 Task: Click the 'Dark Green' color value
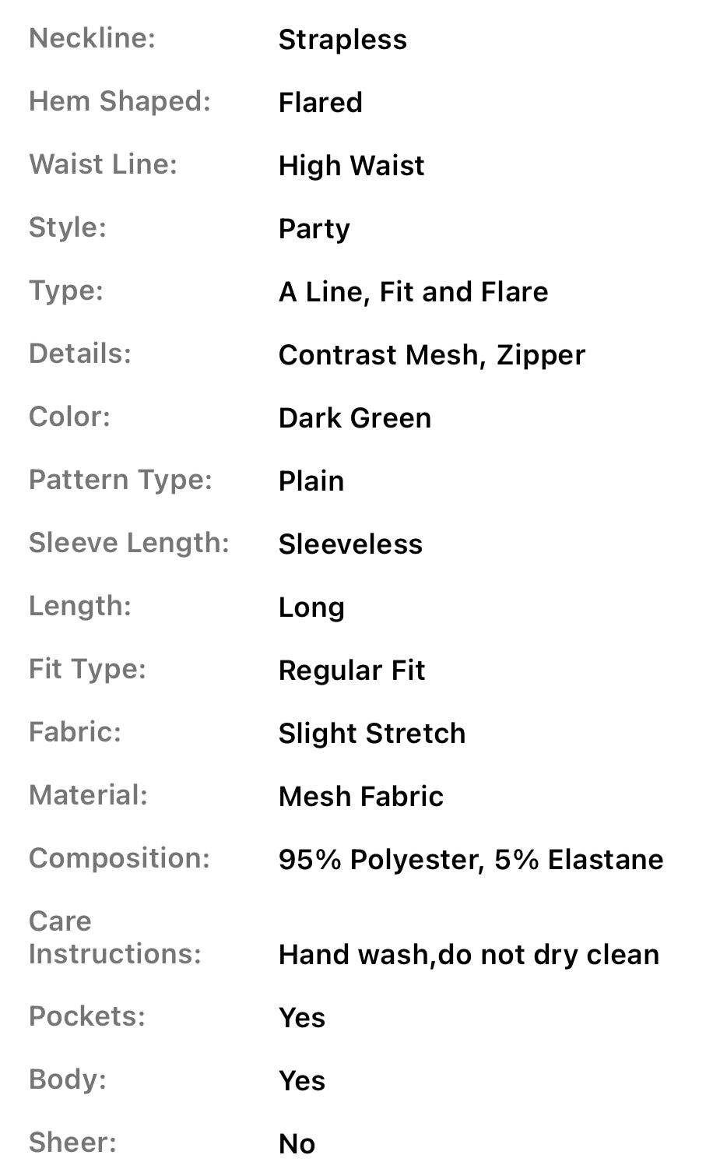pos(354,418)
